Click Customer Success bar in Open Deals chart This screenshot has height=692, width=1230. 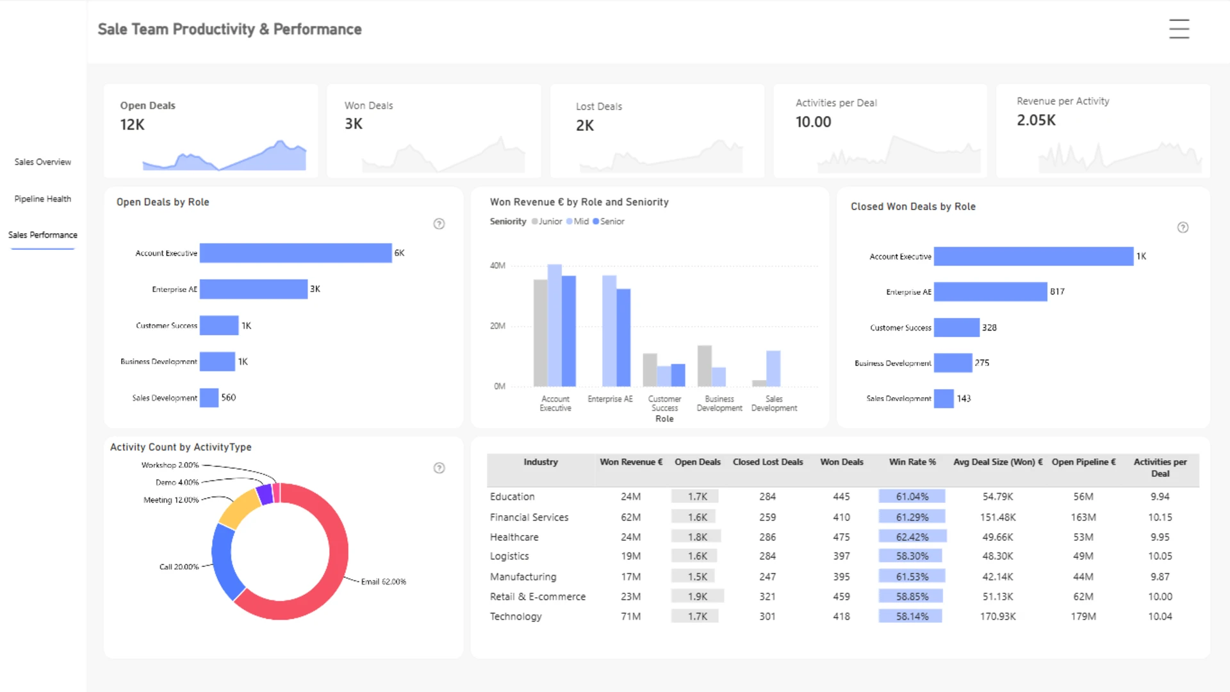coord(219,325)
